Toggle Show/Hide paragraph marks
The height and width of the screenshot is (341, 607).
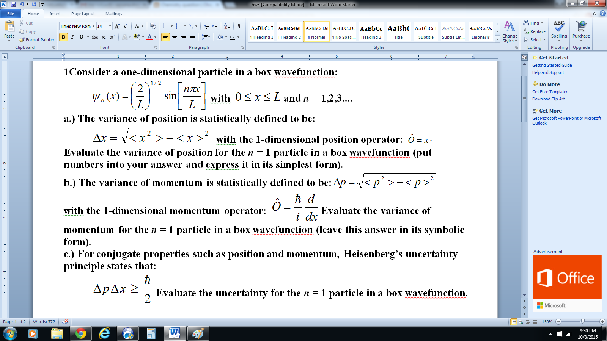240,26
